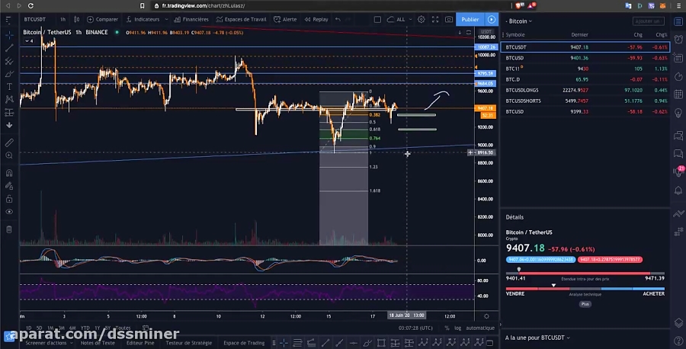The image size is (686, 349).
Task: Open Espaces de Travail
Action: click(241, 19)
